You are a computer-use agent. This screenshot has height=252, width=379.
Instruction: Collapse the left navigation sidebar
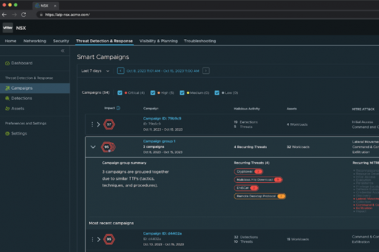62,51
